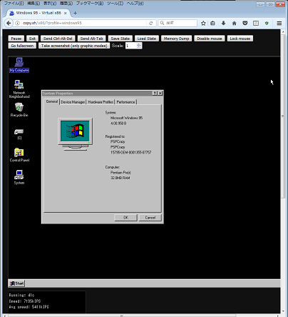Click the help question mark in System Properties

tap(155, 94)
